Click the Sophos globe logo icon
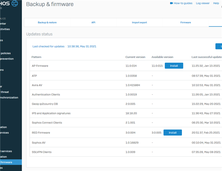This screenshot has width=222, height=171. coord(15,3)
